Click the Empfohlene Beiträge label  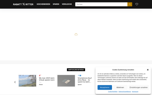76,70
